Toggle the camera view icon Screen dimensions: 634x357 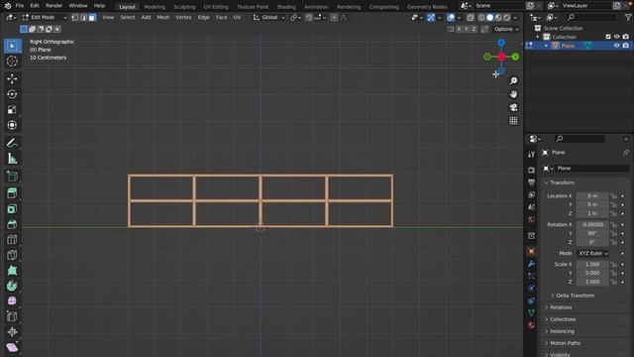click(x=513, y=108)
